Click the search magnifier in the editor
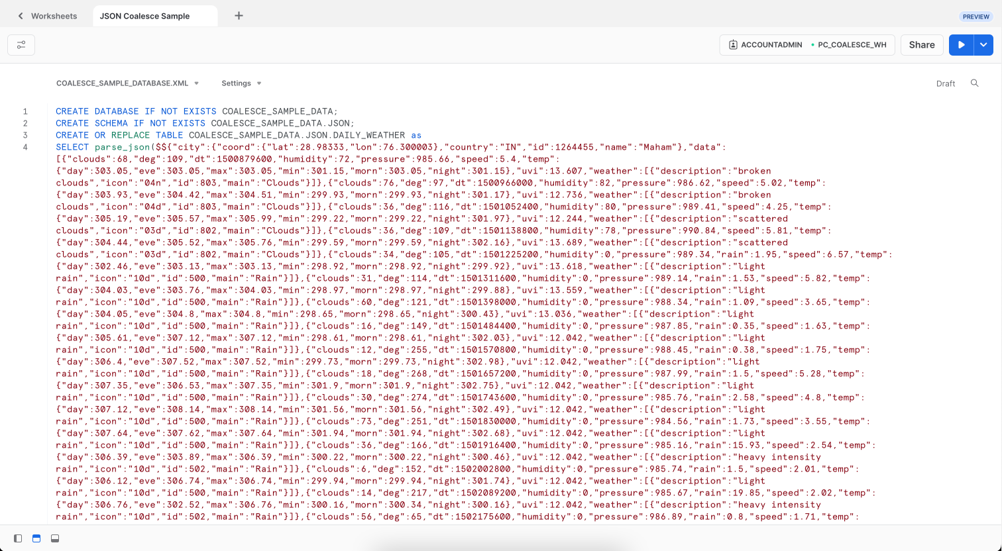Screen dimensions: 1002x551 (974, 83)
